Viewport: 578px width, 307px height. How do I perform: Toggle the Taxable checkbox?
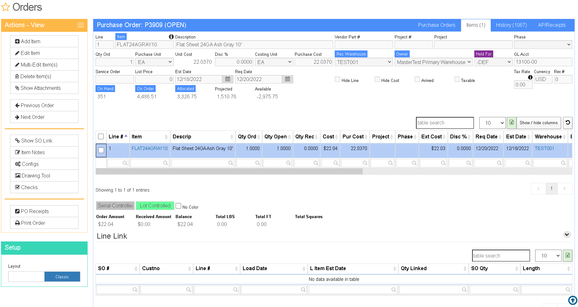click(457, 79)
